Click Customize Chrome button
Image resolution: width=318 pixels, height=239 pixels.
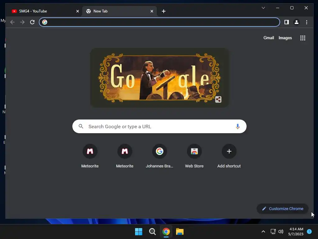pyautogui.click(x=283, y=209)
